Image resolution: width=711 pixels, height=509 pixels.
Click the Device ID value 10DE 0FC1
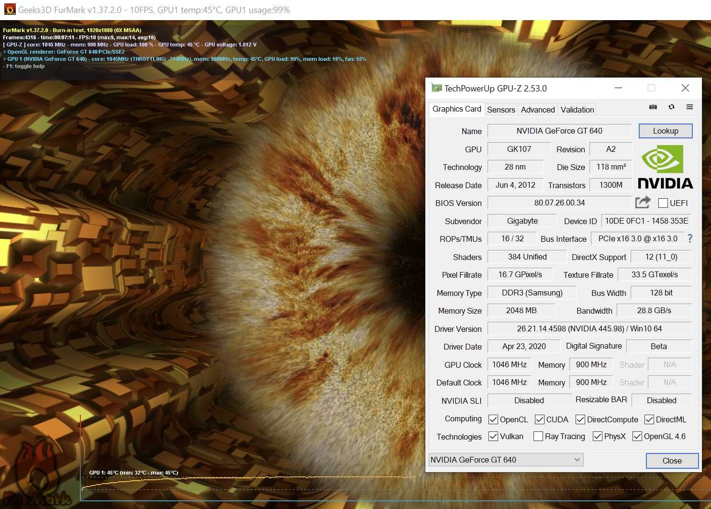coord(646,221)
